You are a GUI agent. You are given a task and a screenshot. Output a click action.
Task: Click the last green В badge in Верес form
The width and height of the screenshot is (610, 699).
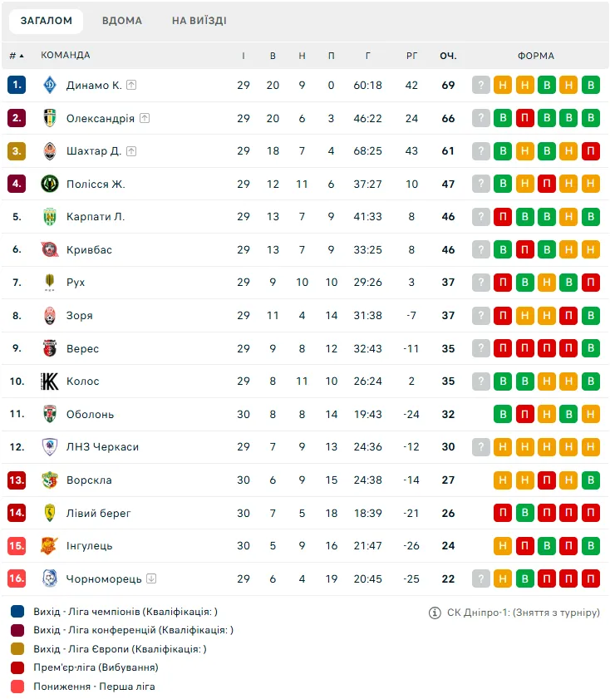(x=590, y=348)
